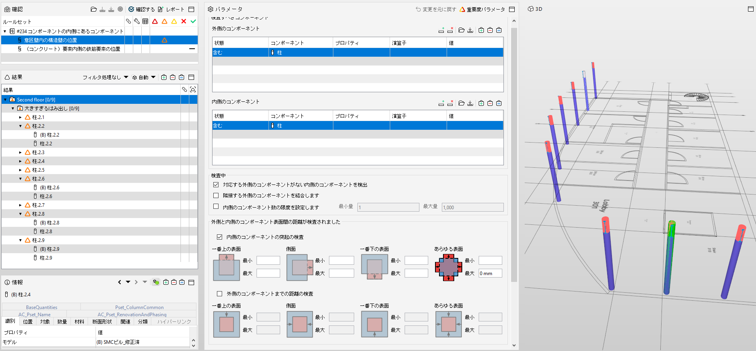Enable 内側のコンポーネント数の限度を設定します checkbox
756x351 pixels.
(216, 206)
